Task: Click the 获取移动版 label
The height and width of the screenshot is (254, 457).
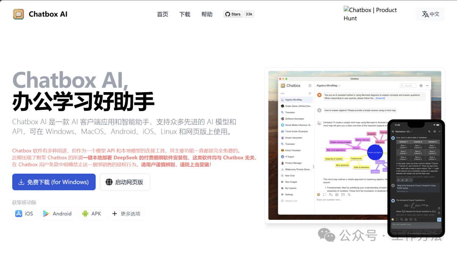Action: (24, 202)
